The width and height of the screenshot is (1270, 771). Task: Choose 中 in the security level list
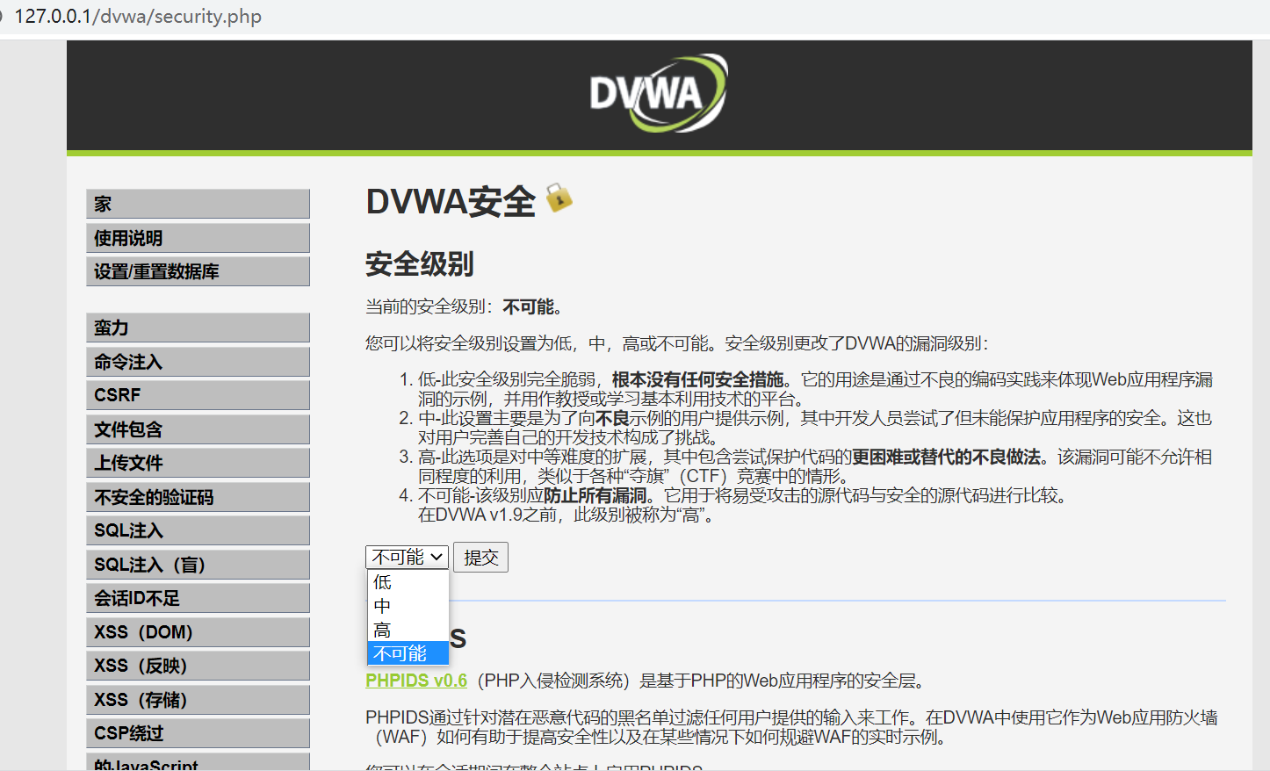tap(408, 606)
